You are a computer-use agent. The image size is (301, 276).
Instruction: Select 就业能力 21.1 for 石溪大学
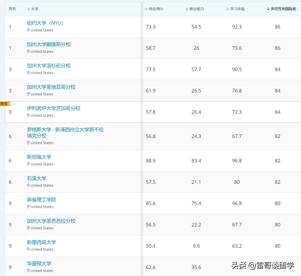(196, 182)
